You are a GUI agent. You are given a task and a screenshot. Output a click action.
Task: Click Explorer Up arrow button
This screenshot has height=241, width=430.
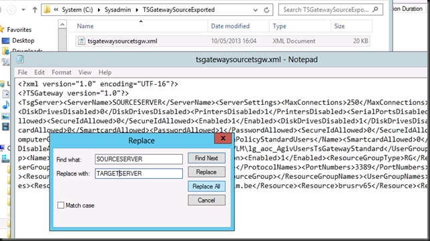pyautogui.click(x=35, y=10)
